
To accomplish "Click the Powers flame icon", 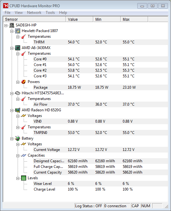I will 23,82.
